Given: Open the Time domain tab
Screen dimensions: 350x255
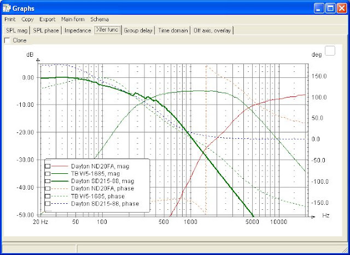Looking at the screenshot, I should tap(173, 31).
